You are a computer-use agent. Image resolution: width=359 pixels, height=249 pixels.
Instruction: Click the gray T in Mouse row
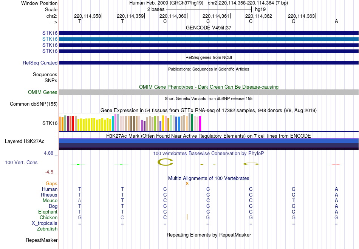click(294, 201)
